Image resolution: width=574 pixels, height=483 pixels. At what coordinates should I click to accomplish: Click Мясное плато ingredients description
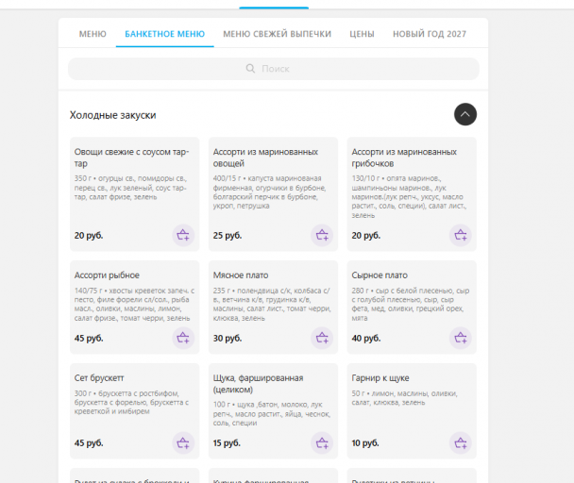pos(272,304)
